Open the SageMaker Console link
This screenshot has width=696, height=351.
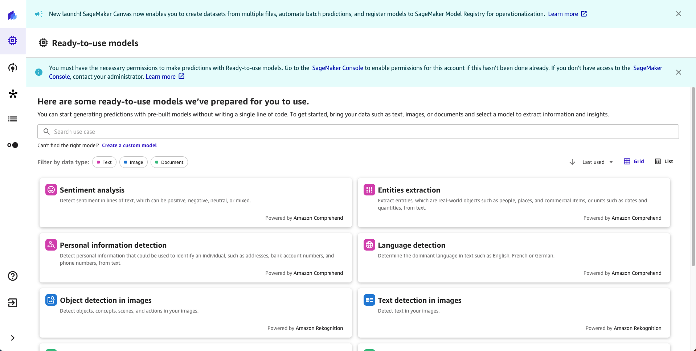(x=337, y=68)
